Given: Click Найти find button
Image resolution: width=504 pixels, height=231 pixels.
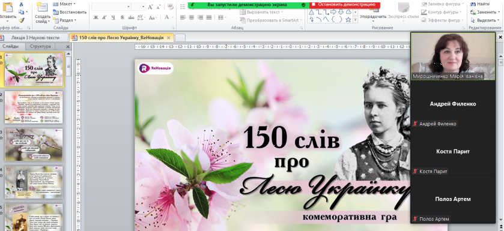Looking at the screenshot, I should click(480, 4).
